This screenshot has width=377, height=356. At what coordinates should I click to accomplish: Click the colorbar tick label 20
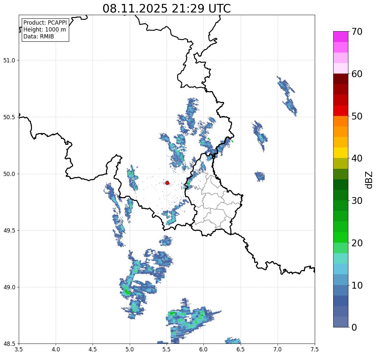click(357, 243)
